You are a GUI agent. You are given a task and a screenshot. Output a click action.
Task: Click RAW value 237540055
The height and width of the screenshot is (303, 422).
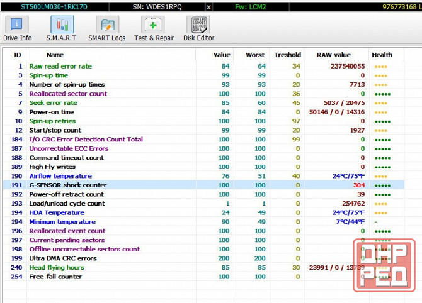pyautogui.click(x=348, y=66)
